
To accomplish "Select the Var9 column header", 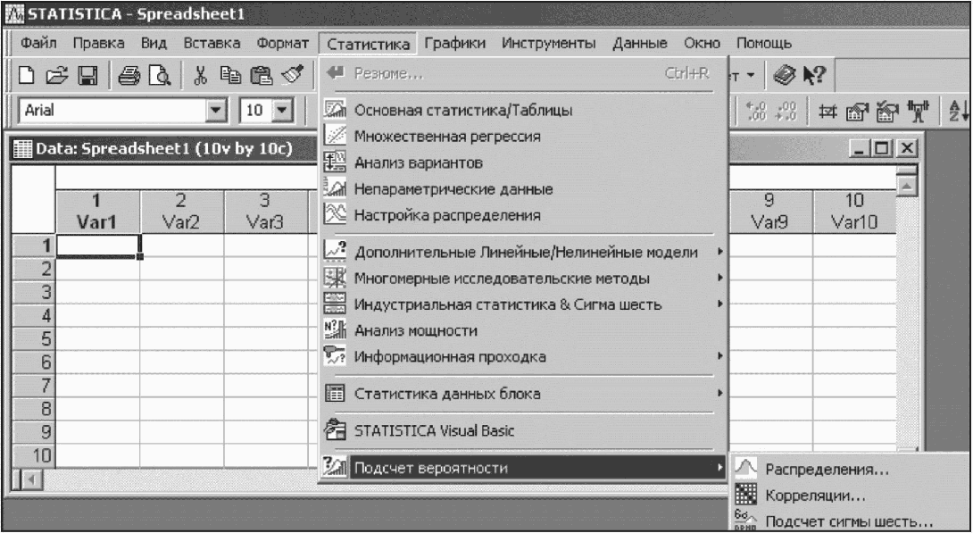I will tap(770, 212).
